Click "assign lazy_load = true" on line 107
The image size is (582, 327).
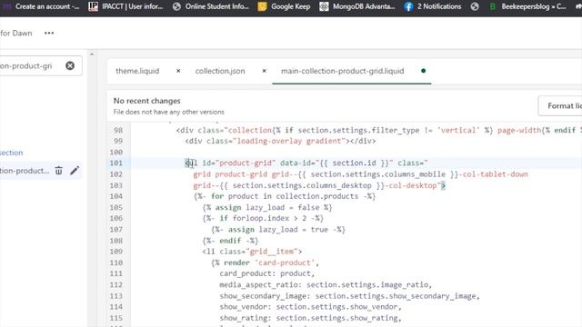tap(278, 230)
